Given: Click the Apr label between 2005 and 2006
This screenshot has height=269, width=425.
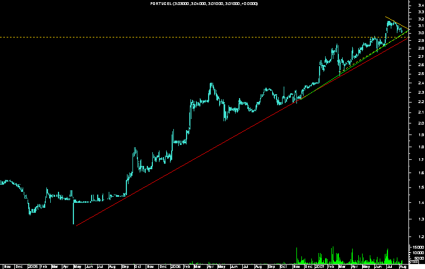Looking at the screenshot, I should [66, 267].
